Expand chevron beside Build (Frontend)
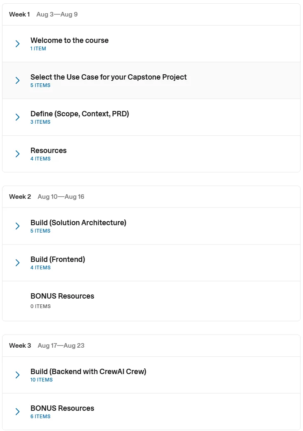 (17, 263)
